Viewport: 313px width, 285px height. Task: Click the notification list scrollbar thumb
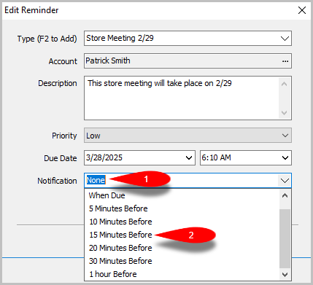point(285,238)
